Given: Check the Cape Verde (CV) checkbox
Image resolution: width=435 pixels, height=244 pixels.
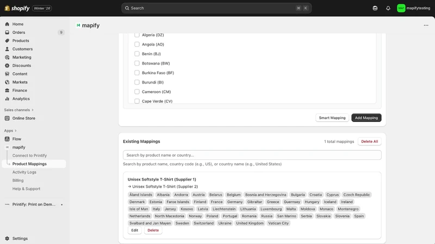Looking at the screenshot, I should [x=137, y=101].
